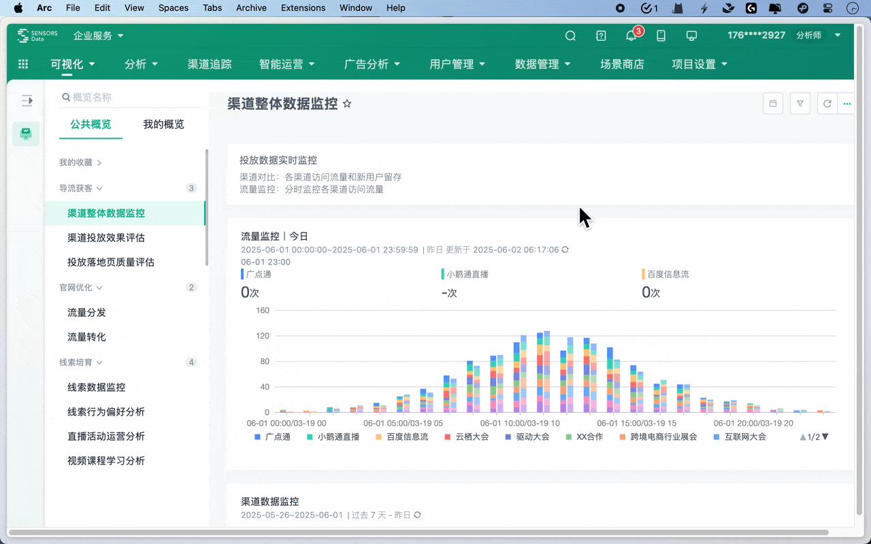
Task: Open the legend pagination 1/2 selector
Action: (812, 437)
